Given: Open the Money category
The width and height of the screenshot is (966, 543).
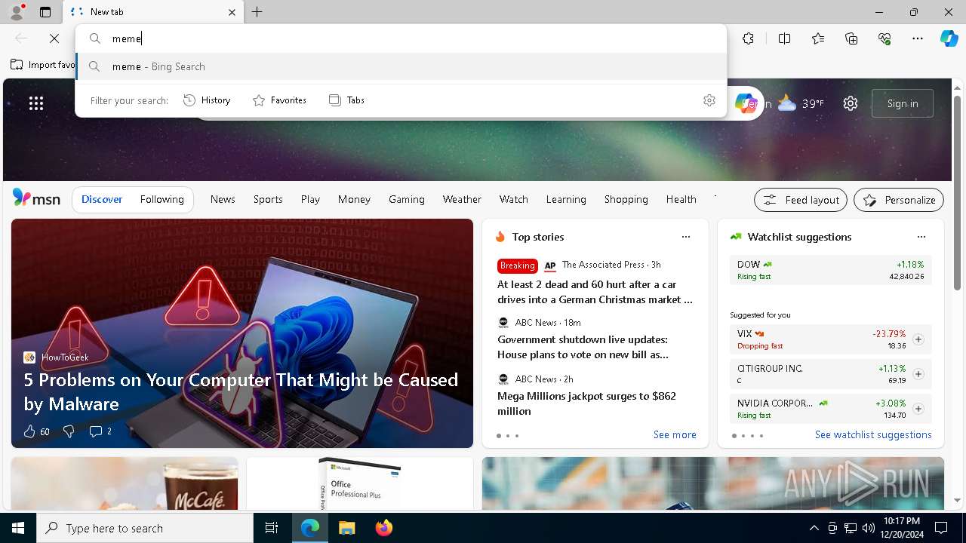Looking at the screenshot, I should point(354,199).
